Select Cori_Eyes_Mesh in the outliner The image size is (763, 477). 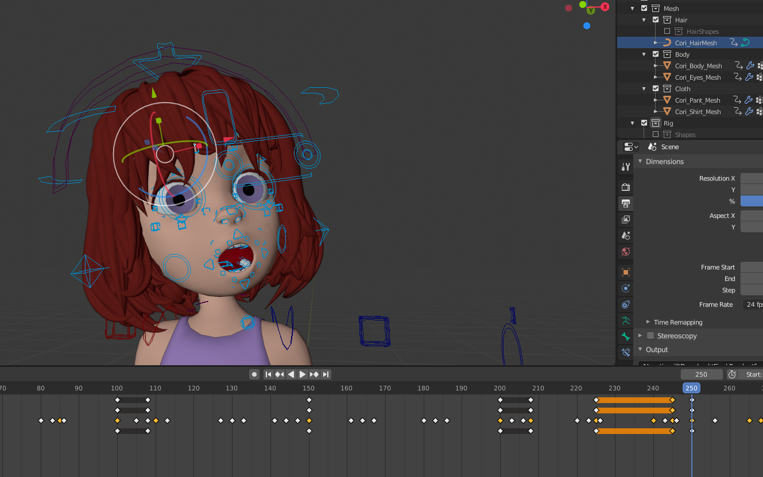(x=698, y=77)
